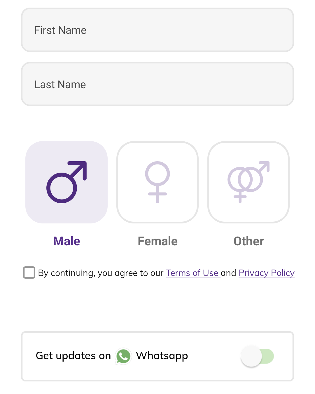Choose the Female gender symbol icon
This screenshot has width=315, height=394.
pos(157,182)
